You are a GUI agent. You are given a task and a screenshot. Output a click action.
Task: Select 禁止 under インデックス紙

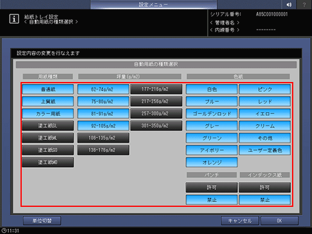[265, 200]
